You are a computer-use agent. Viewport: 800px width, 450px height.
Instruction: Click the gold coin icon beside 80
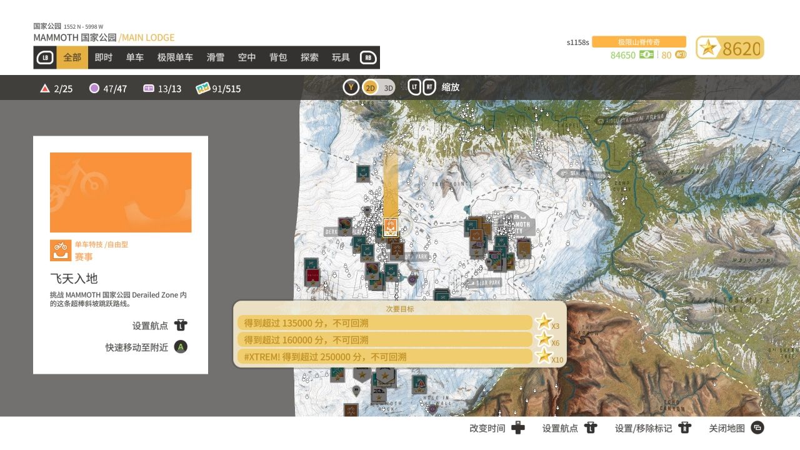coord(681,55)
